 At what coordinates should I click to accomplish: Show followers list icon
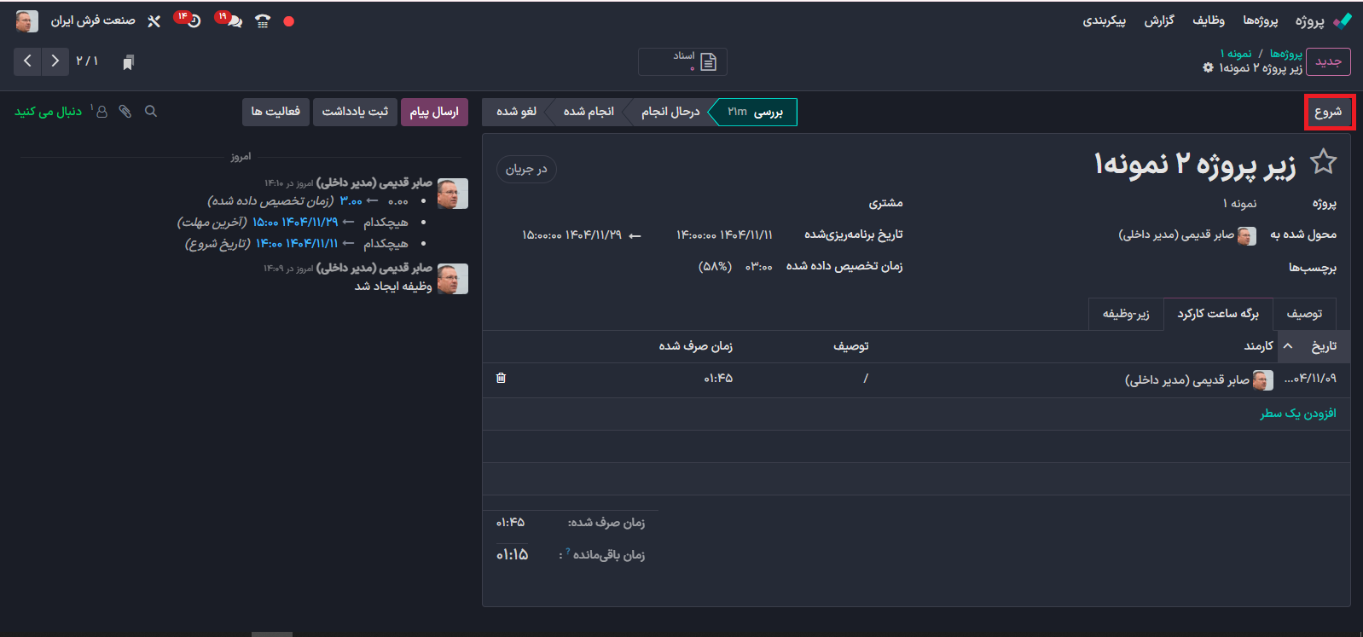(x=101, y=112)
